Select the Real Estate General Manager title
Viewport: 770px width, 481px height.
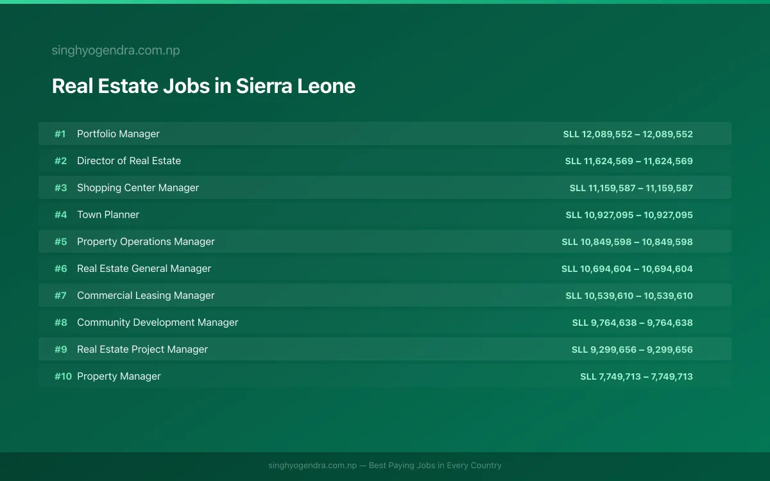coord(144,269)
